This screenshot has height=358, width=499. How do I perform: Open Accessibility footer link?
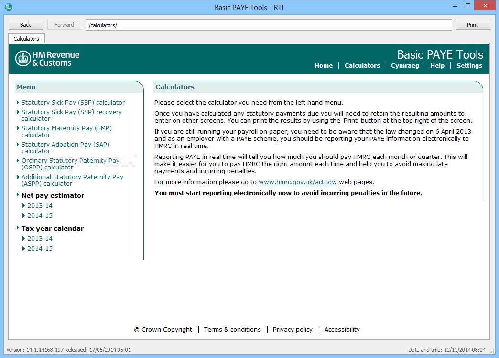tap(342, 330)
